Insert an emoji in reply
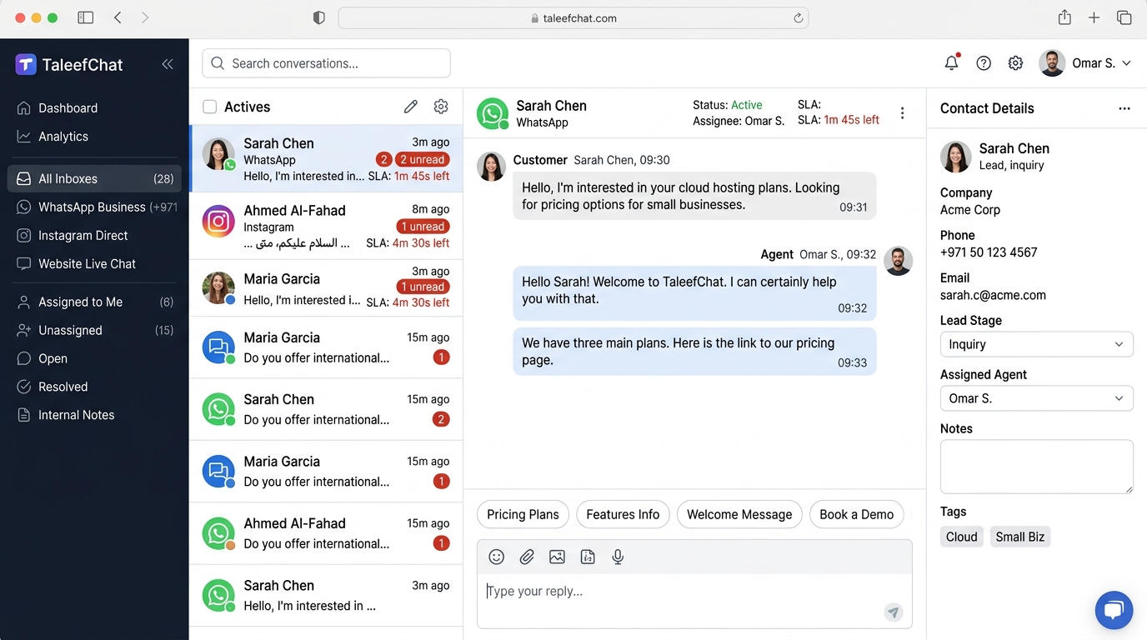Image resolution: width=1147 pixels, height=640 pixels. point(496,557)
